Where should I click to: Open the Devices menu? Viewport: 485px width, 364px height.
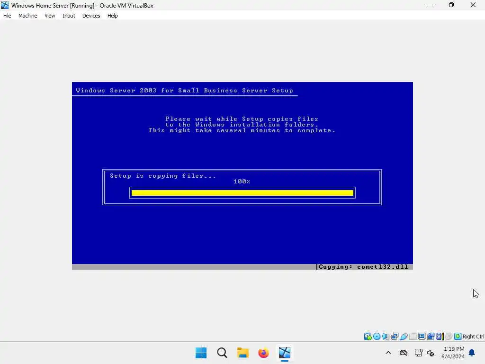(x=91, y=16)
